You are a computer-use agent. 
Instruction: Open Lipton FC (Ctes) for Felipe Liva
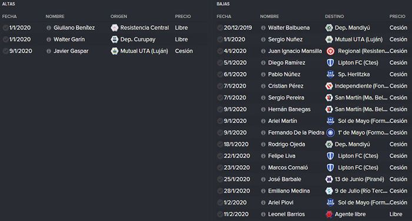tap(358, 156)
